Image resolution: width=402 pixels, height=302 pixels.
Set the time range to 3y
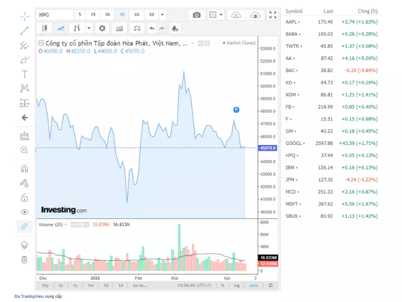[61, 285]
